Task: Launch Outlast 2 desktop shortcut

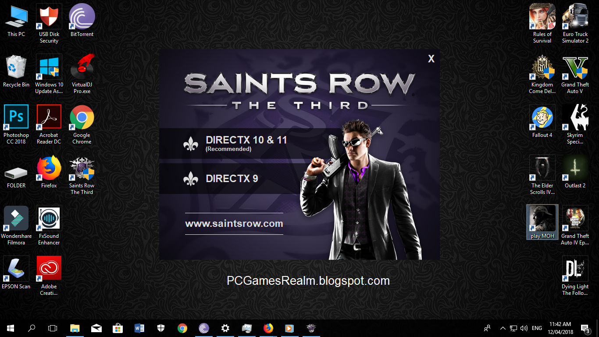Action: coord(575,172)
